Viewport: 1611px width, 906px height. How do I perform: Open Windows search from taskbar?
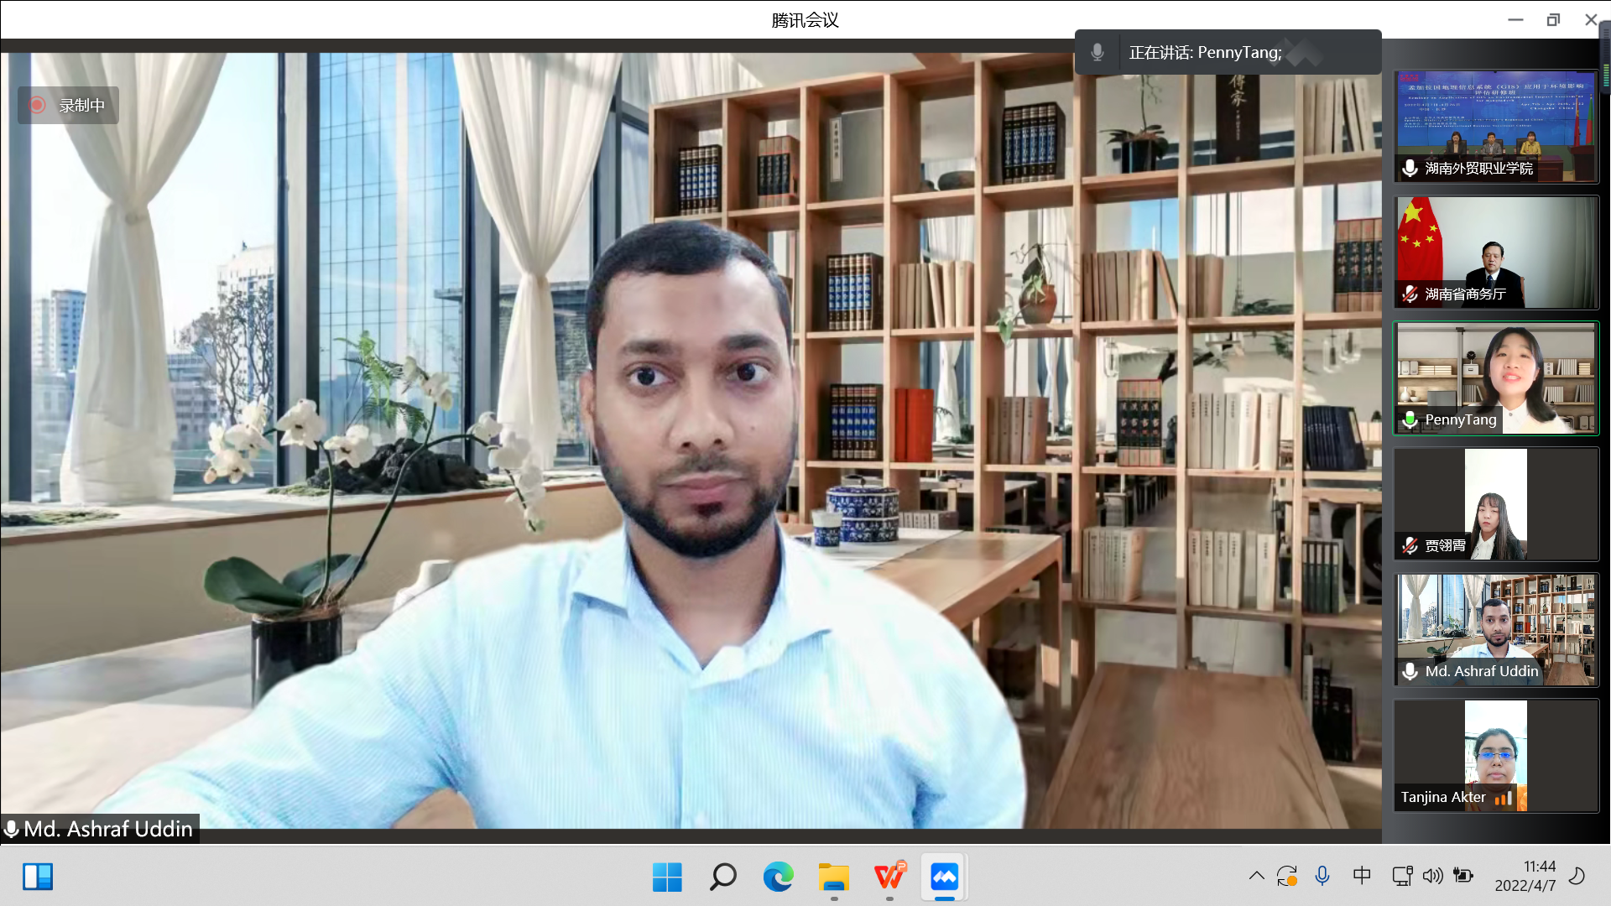[722, 877]
